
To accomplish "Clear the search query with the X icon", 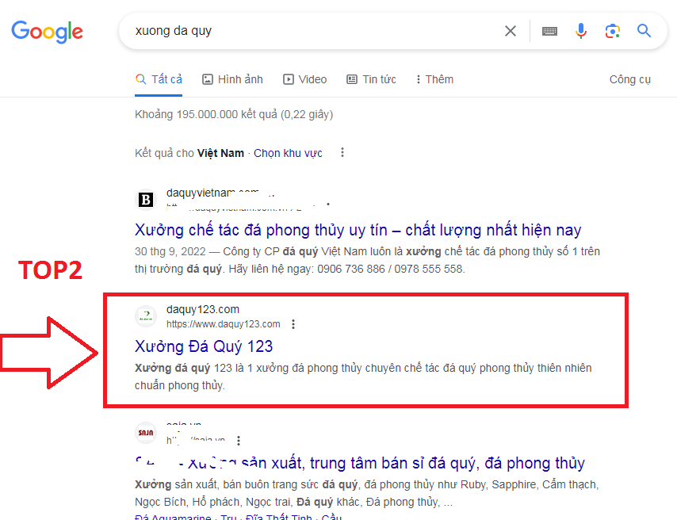I will [511, 31].
